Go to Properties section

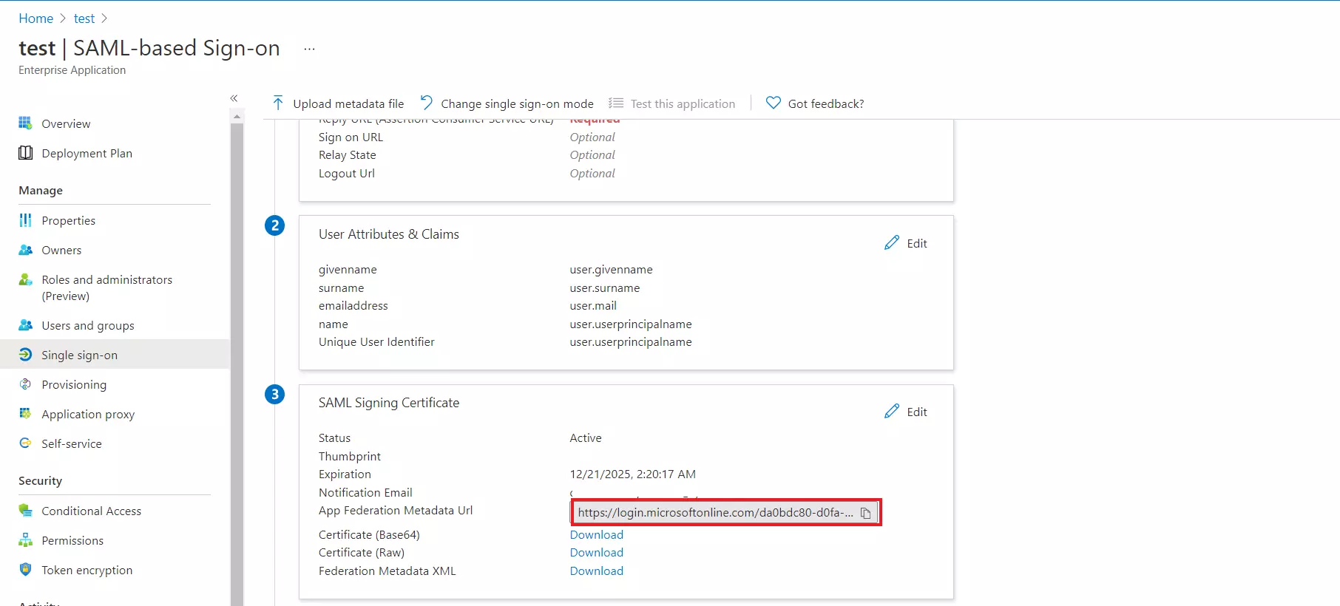tap(69, 221)
